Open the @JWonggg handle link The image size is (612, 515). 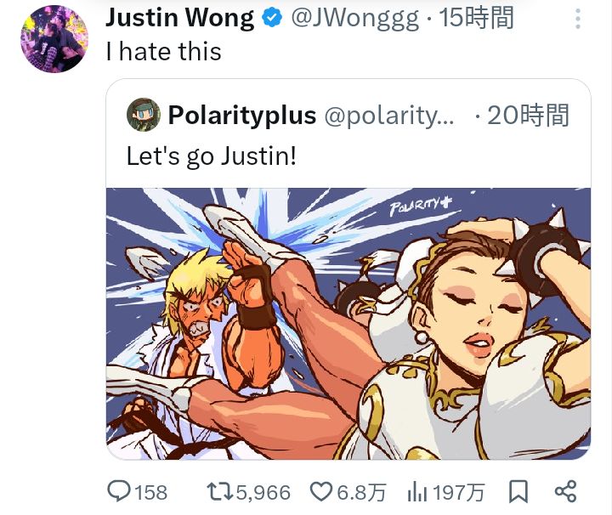(354, 19)
